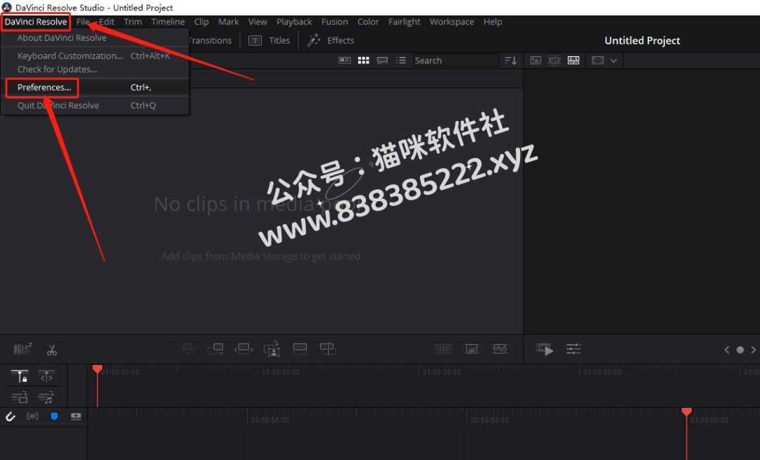Open the Playback menu
760x460 pixels.
coord(294,22)
